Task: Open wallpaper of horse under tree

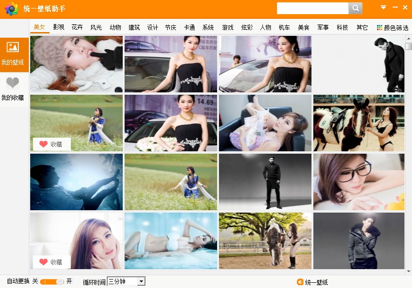Action: pyautogui.click(x=265, y=241)
